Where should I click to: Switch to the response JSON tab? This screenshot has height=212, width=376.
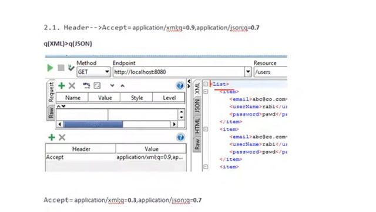click(x=197, y=106)
